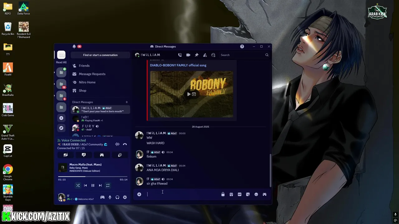399x224 pixels.
Task: Open the emoji picker
Action: [x=256, y=194]
